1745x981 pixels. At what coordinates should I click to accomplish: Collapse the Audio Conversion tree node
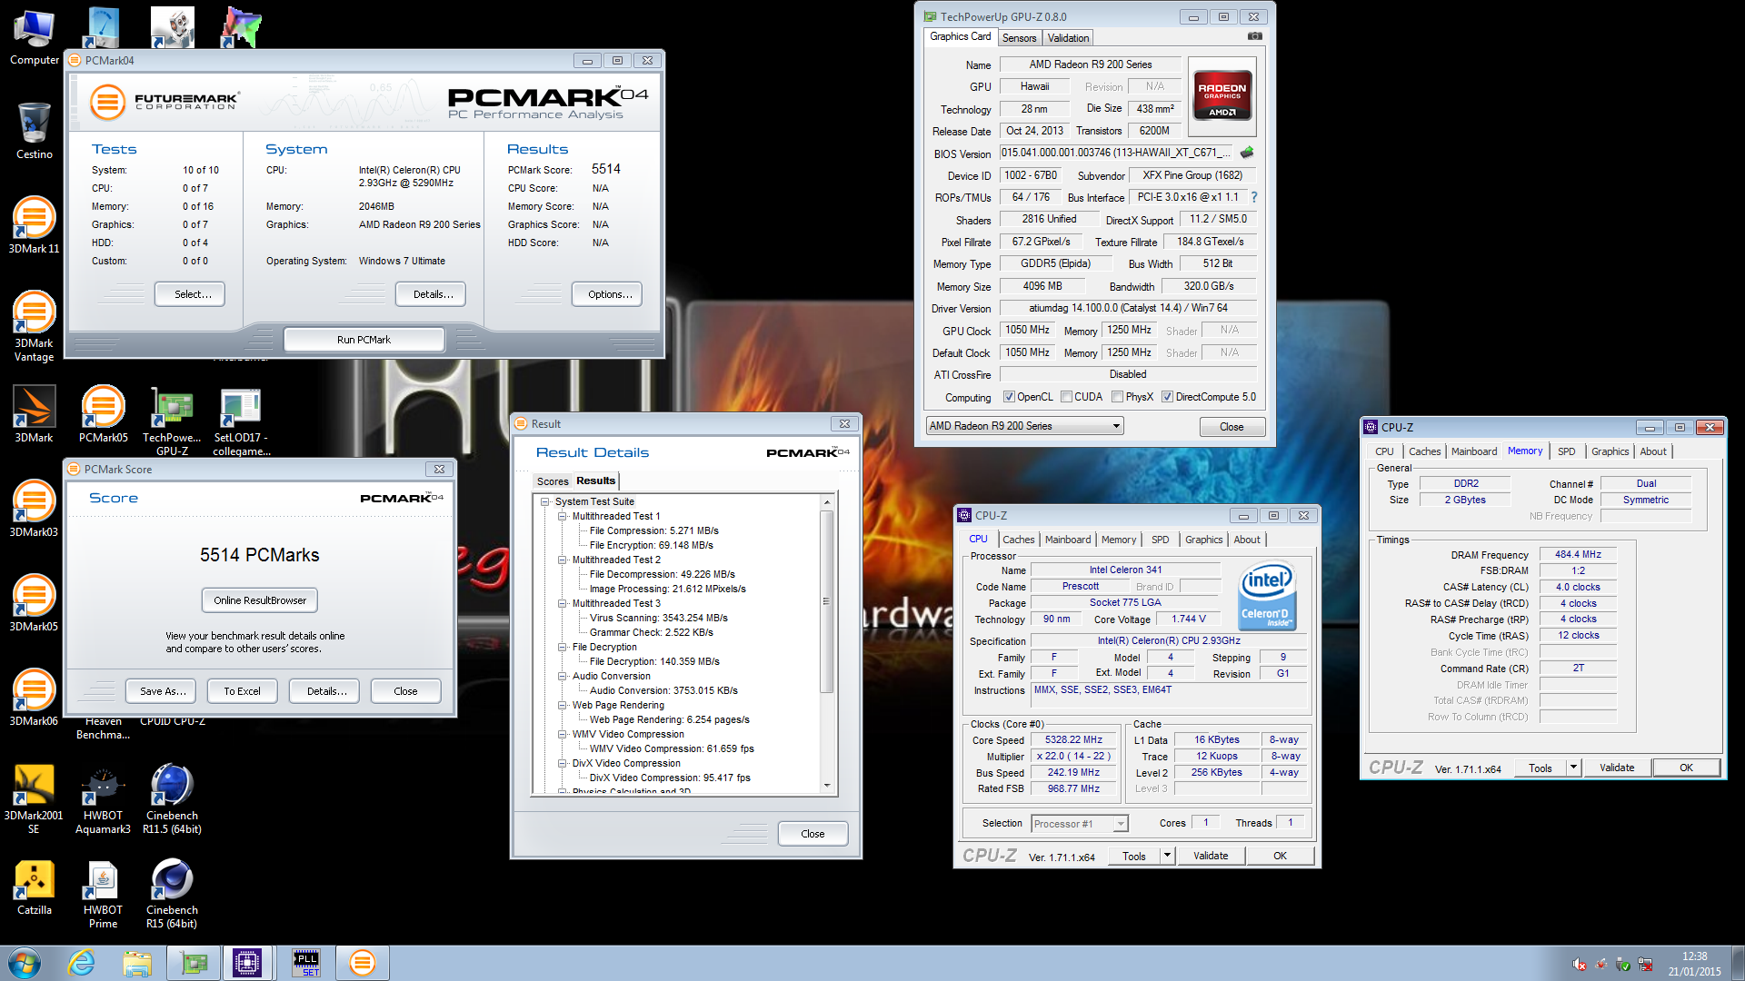pyautogui.click(x=563, y=676)
